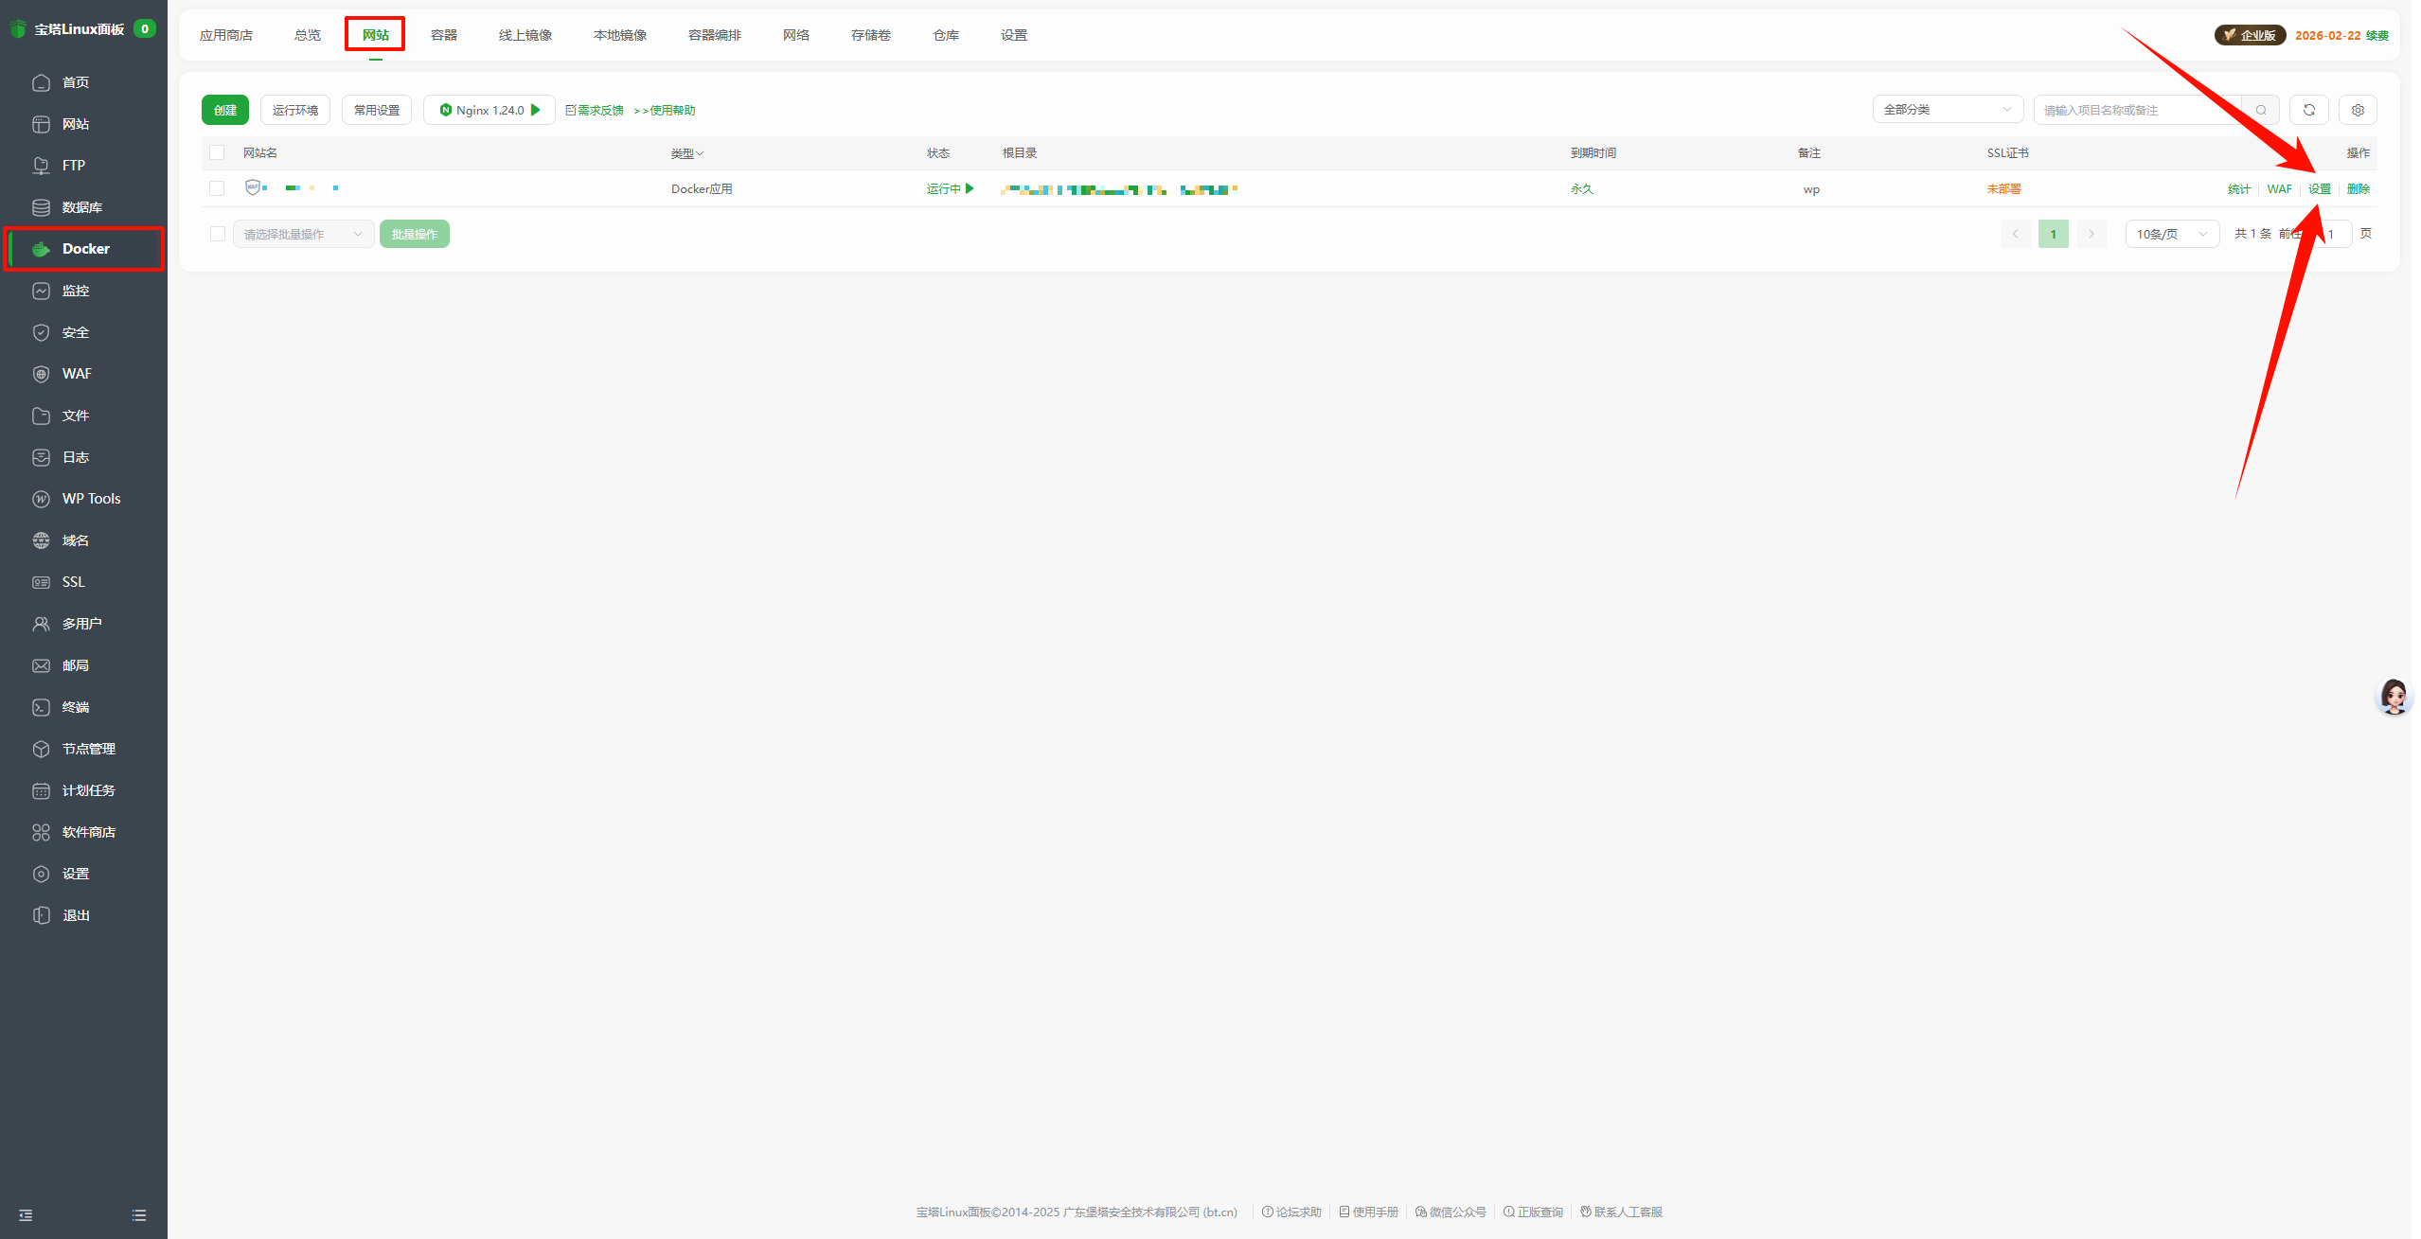Open the Docker section in the sidebar
This screenshot has width=2421, height=1239.
point(84,248)
